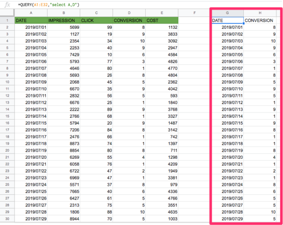
Task: Click impression value 1806
Action: click(x=64, y=212)
